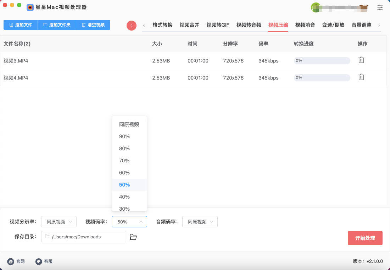Select 80% from the bitrate list
The width and height of the screenshot is (390, 270).
pyautogui.click(x=124, y=148)
